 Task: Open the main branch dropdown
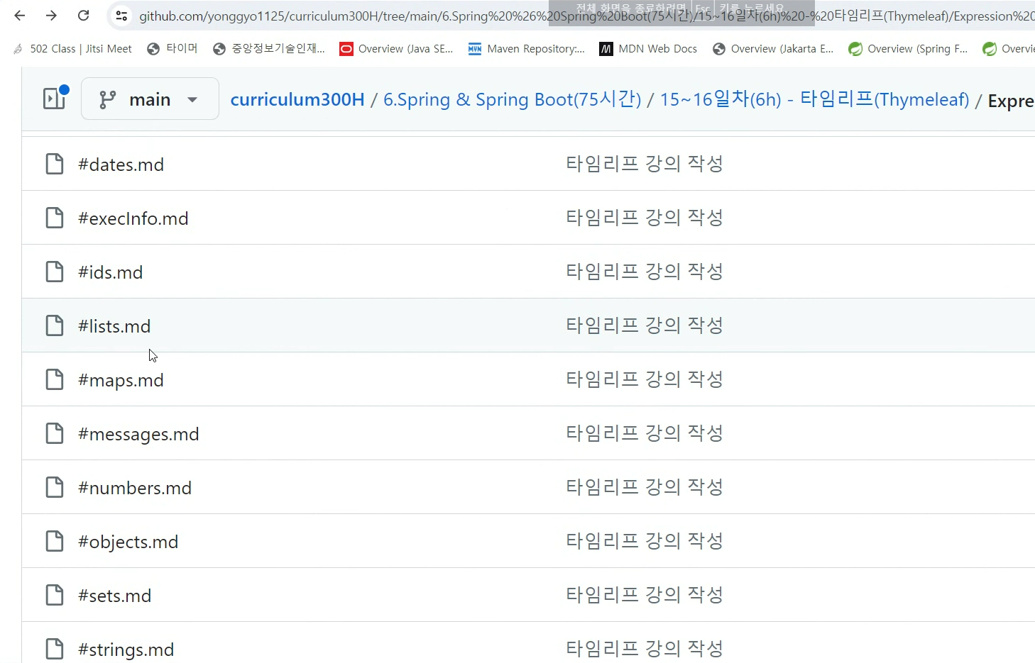tap(150, 99)
